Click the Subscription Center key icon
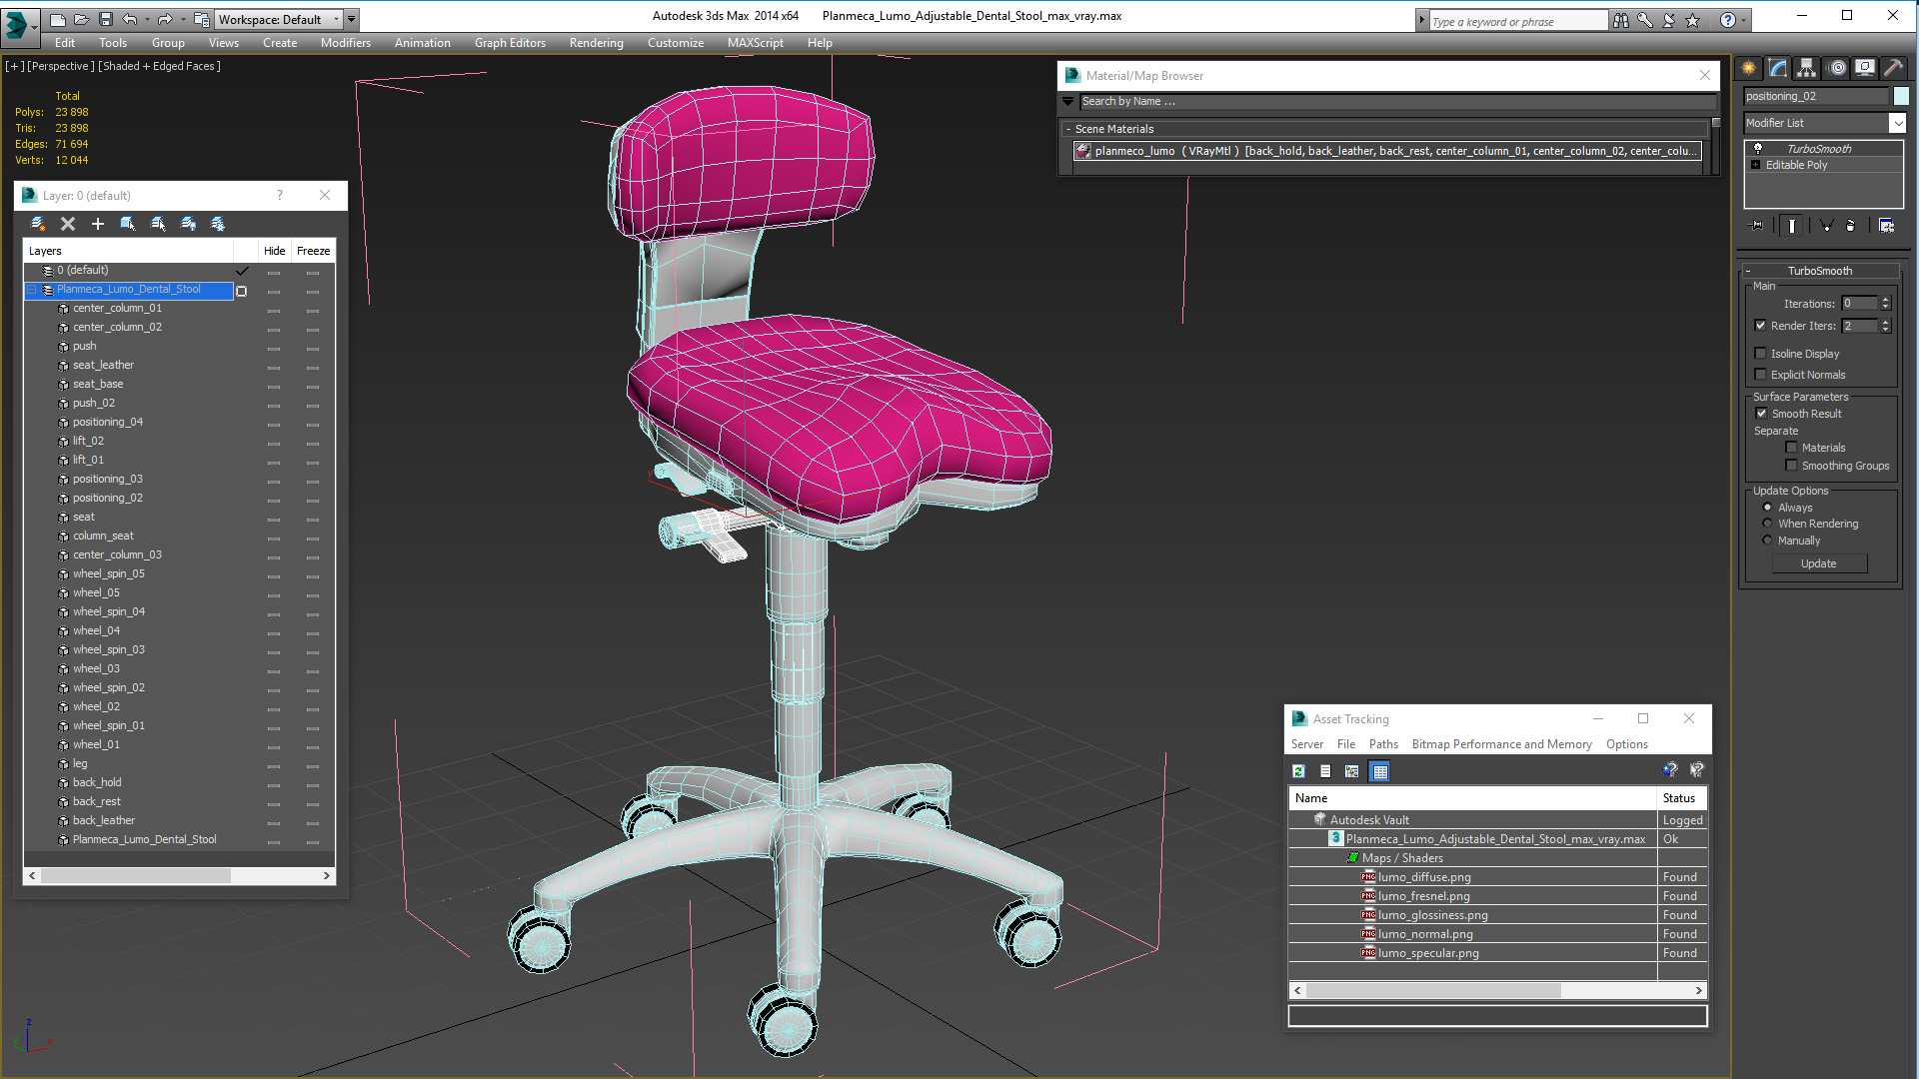Screen dimensions: 1919x1079 coord(1644,20)
